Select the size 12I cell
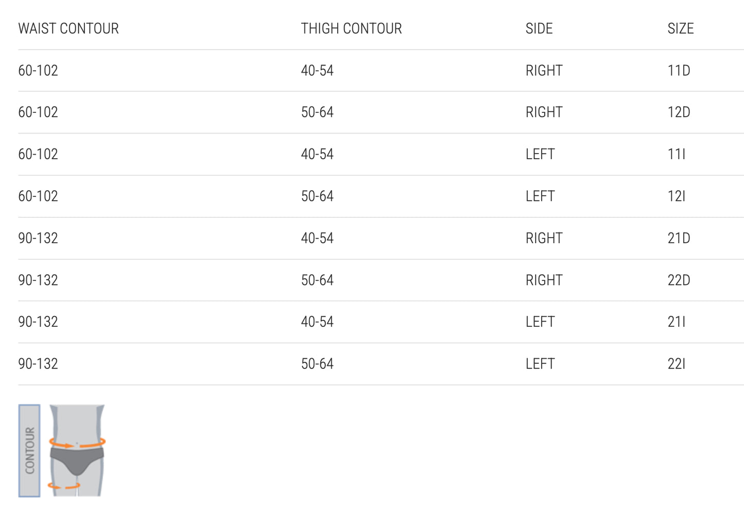The width and height of the screenshot is (744, 522). pos(676,196)
